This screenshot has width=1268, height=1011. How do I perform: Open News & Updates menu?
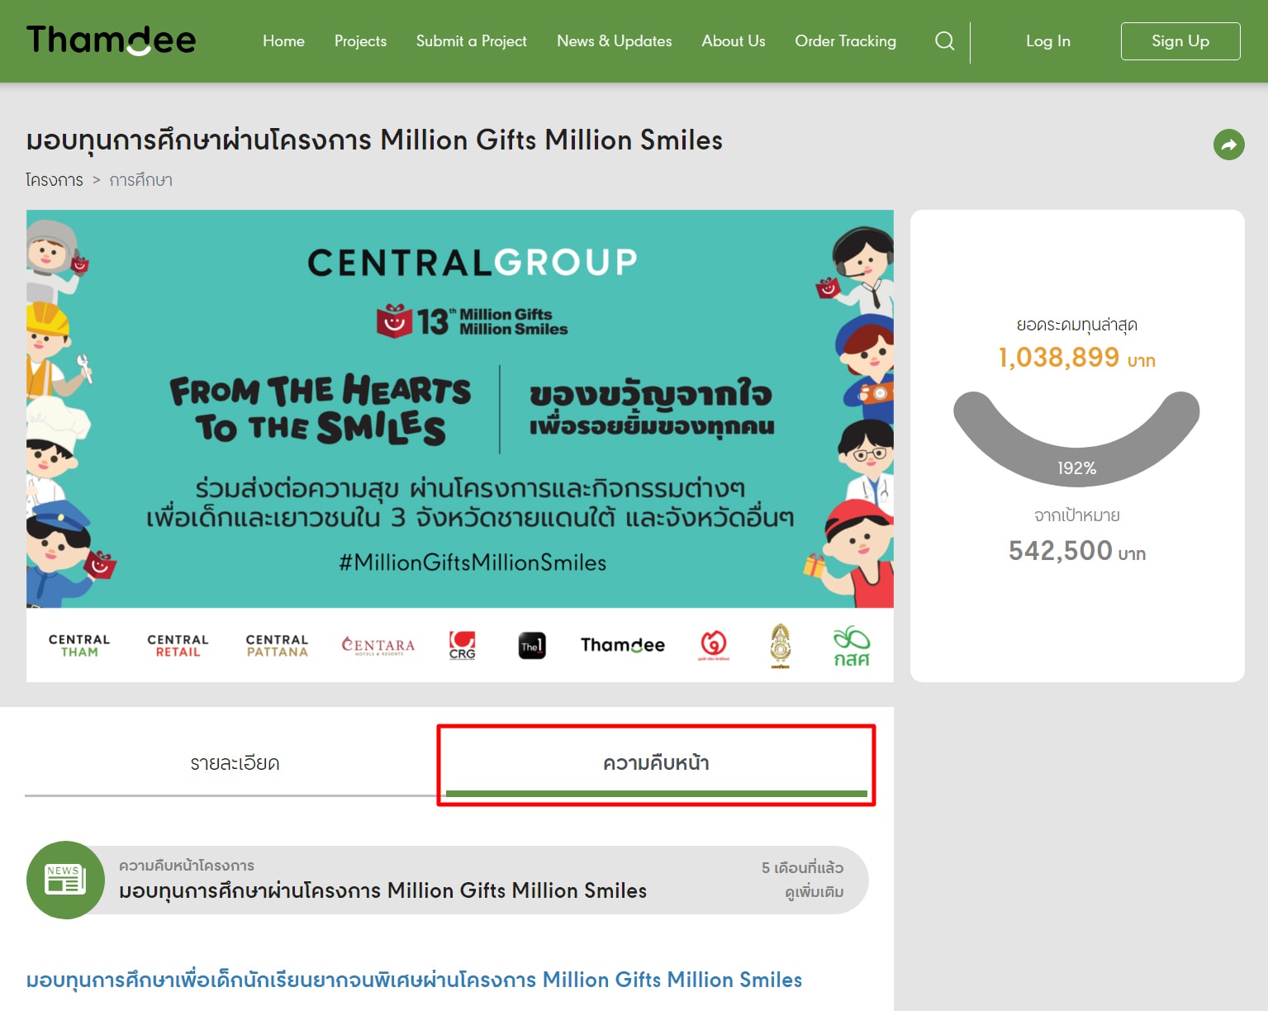(x=614, y=41)
